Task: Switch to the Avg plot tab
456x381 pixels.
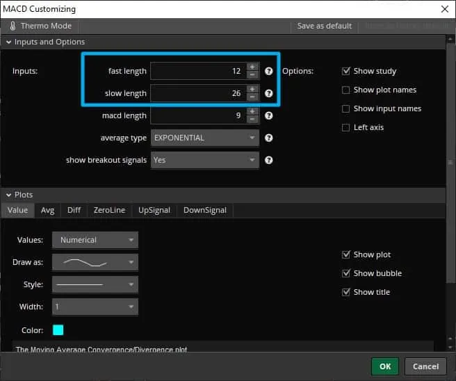Action: (48, 210)
